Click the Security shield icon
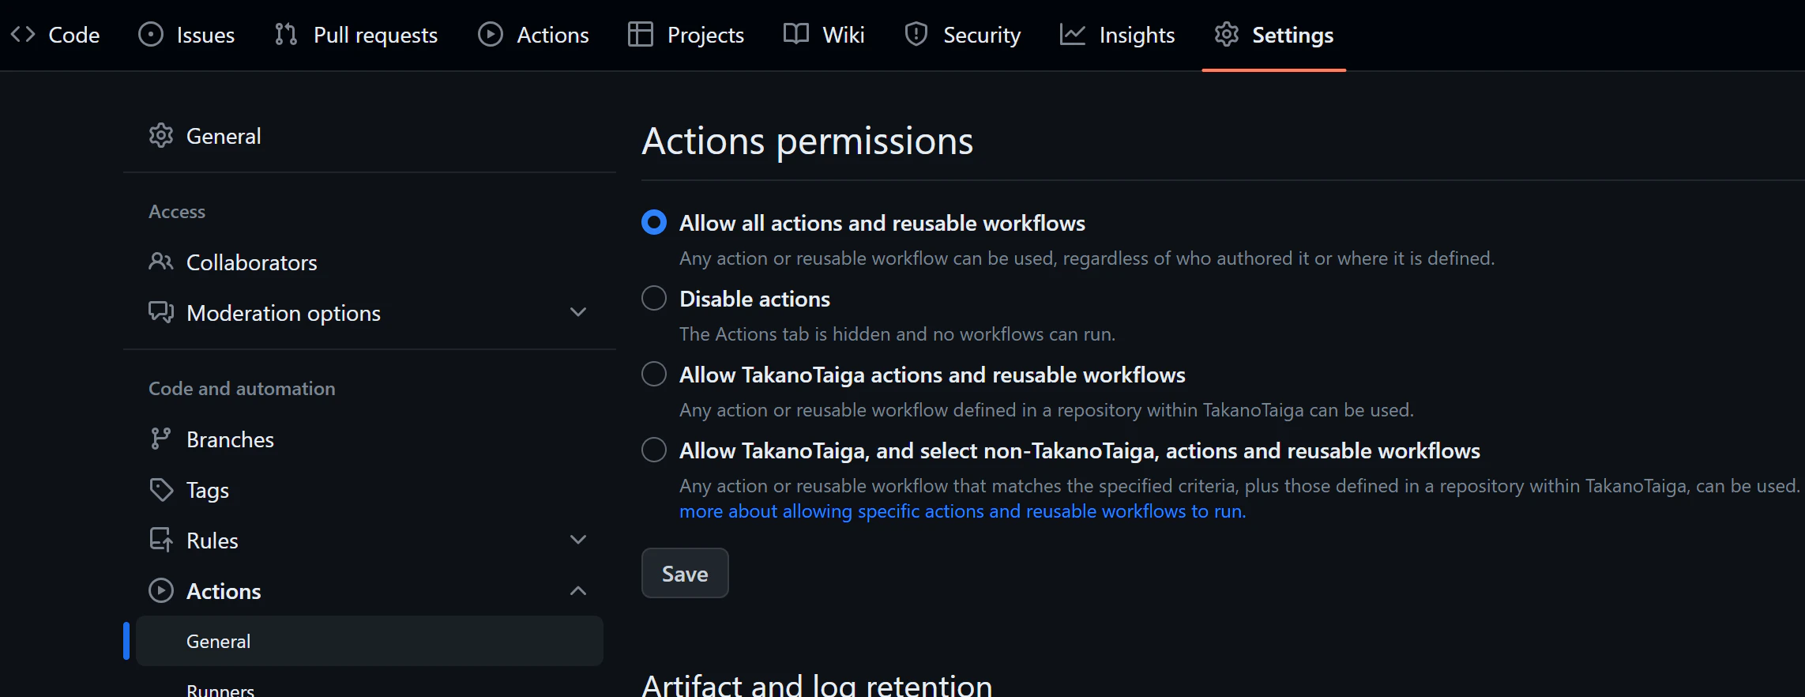 coord(916,34)
